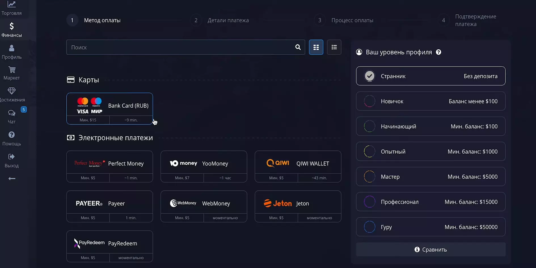
Task: Click the chat badge showing 5
Action: tap(24, 110)
